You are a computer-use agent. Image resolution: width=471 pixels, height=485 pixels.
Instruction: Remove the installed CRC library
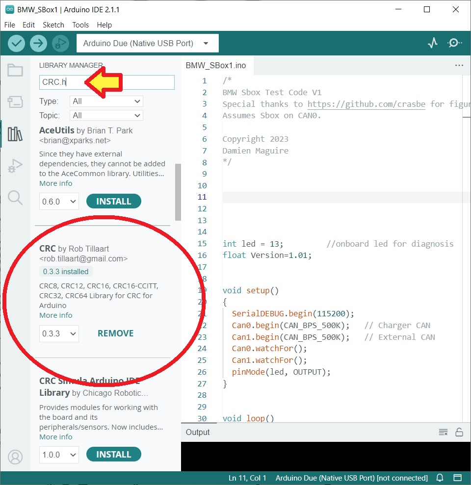[x=115, y=333]
